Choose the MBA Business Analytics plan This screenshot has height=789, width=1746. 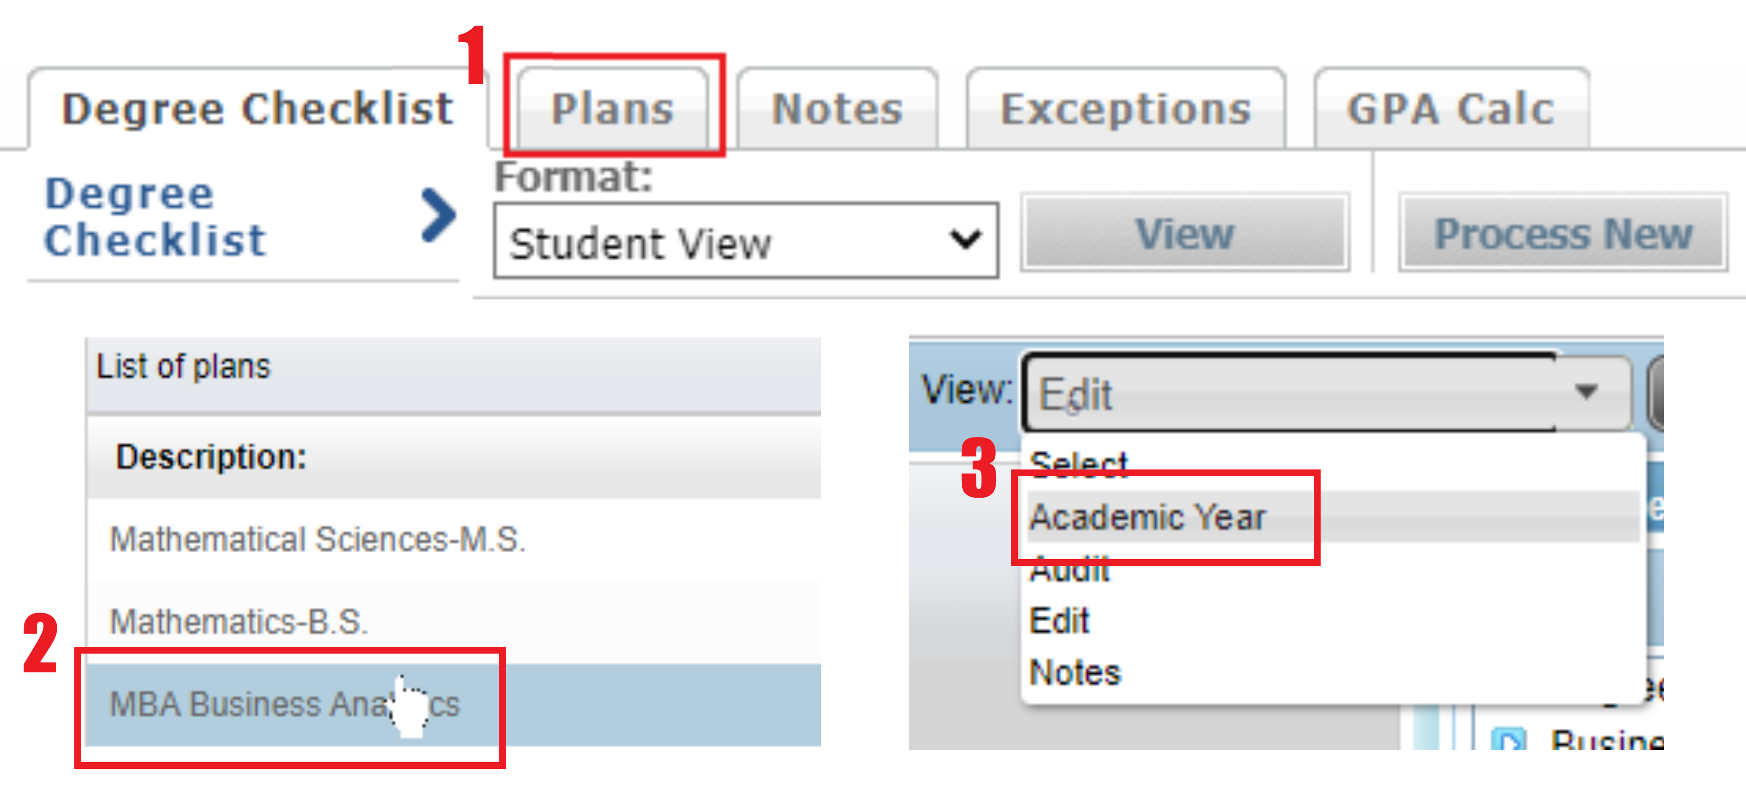coord(285,704)
